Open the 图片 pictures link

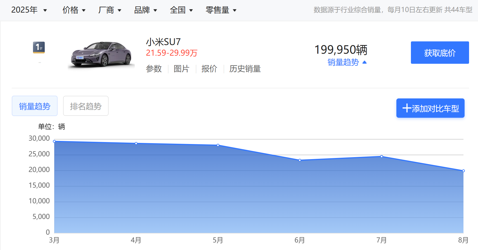(181, 69)
